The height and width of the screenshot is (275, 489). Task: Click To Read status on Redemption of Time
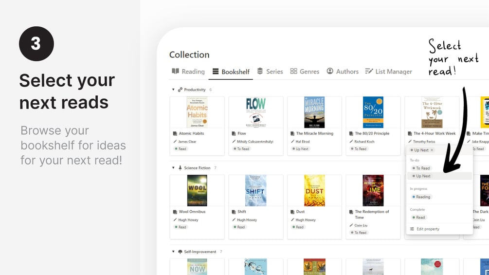359,233
